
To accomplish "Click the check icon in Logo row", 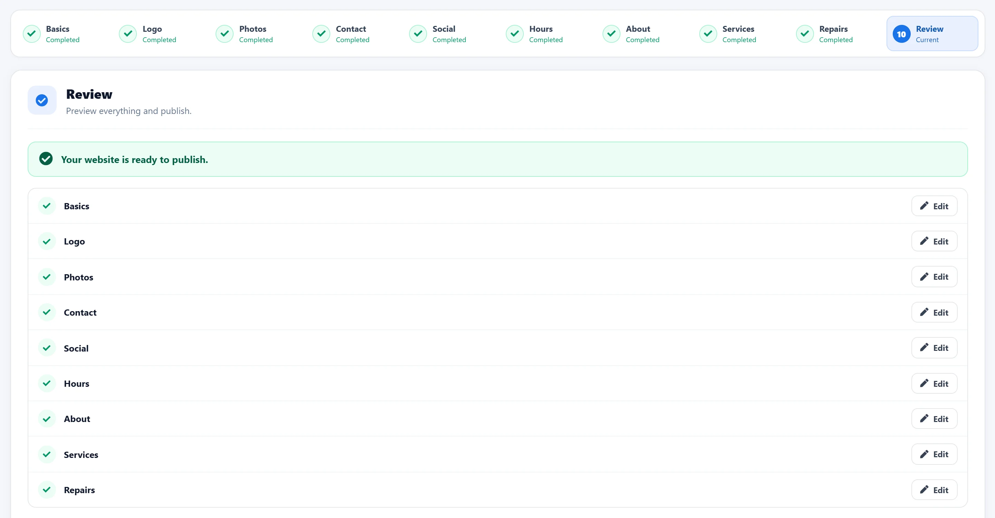I will (47, 241).
